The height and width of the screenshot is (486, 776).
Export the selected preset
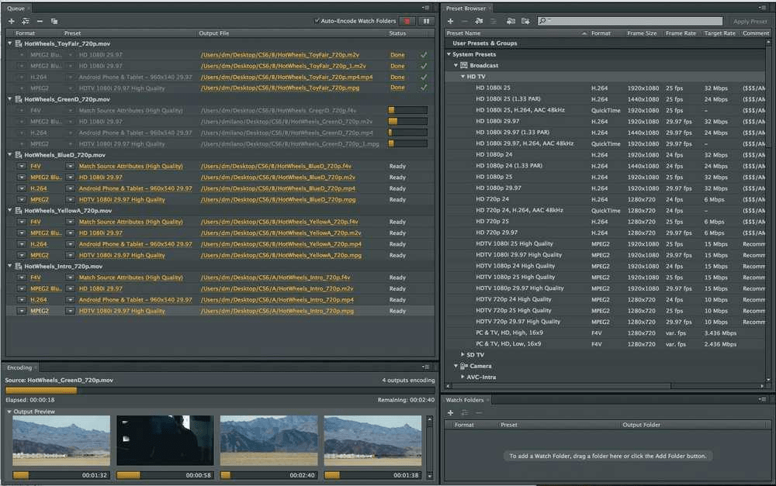pyautogui.click(x=525, y=21)
